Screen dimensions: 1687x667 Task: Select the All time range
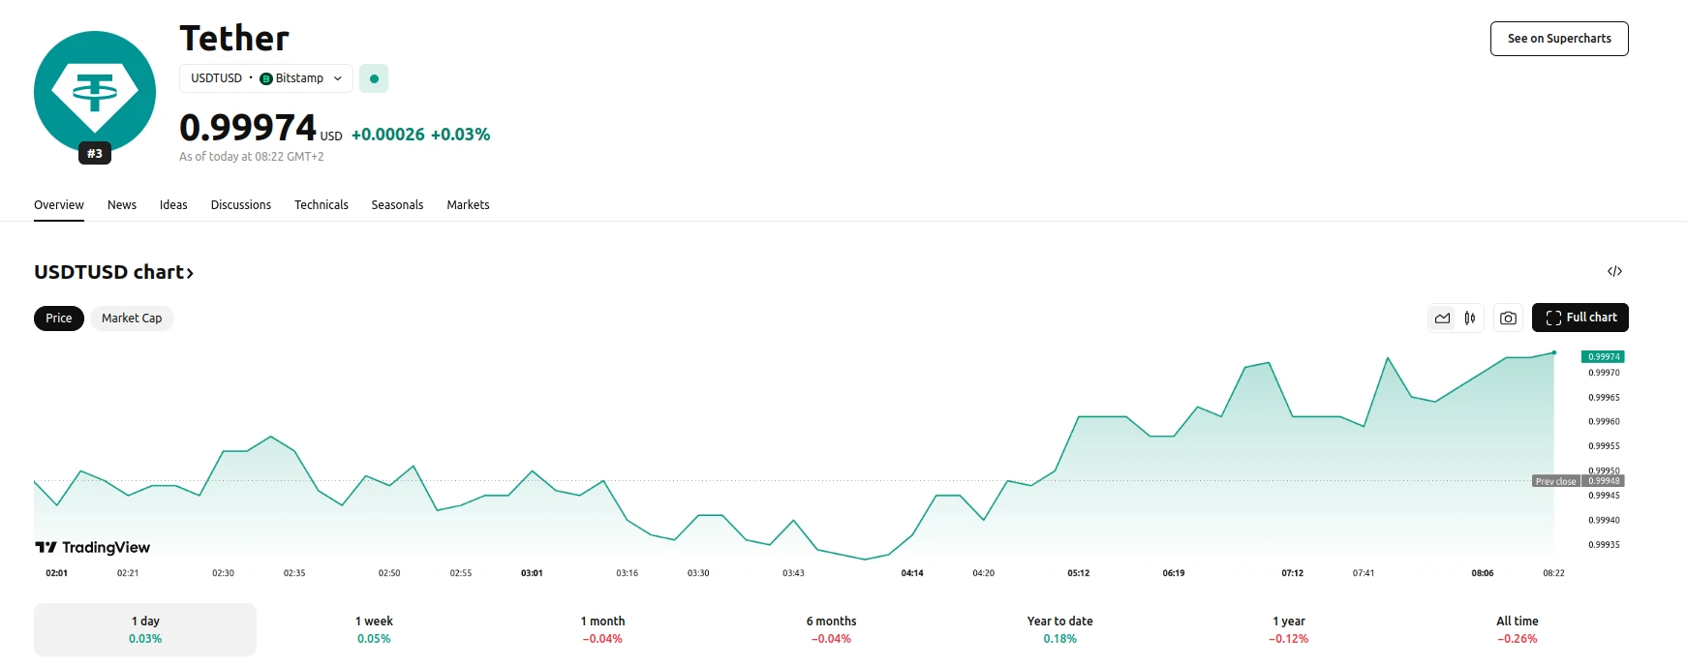1517,629
